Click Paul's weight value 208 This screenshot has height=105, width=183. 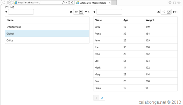click(148, 81)
